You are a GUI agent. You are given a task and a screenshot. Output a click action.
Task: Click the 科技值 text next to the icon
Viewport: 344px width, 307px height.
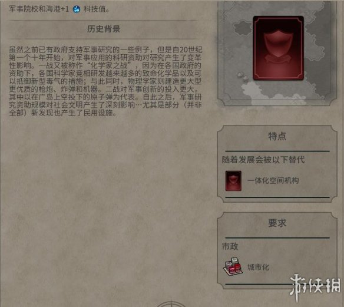pyautogui.click(x=95, y=9)
